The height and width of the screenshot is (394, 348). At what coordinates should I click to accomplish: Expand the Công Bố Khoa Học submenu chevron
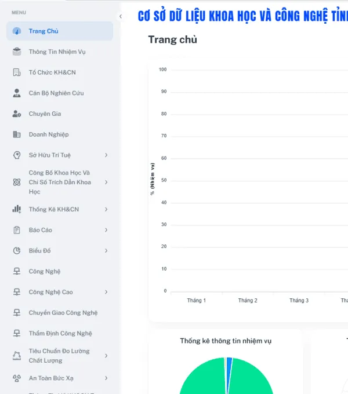coord(106,182)
